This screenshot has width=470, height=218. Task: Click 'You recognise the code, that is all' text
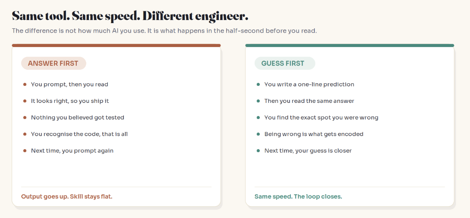pos(79,134)
